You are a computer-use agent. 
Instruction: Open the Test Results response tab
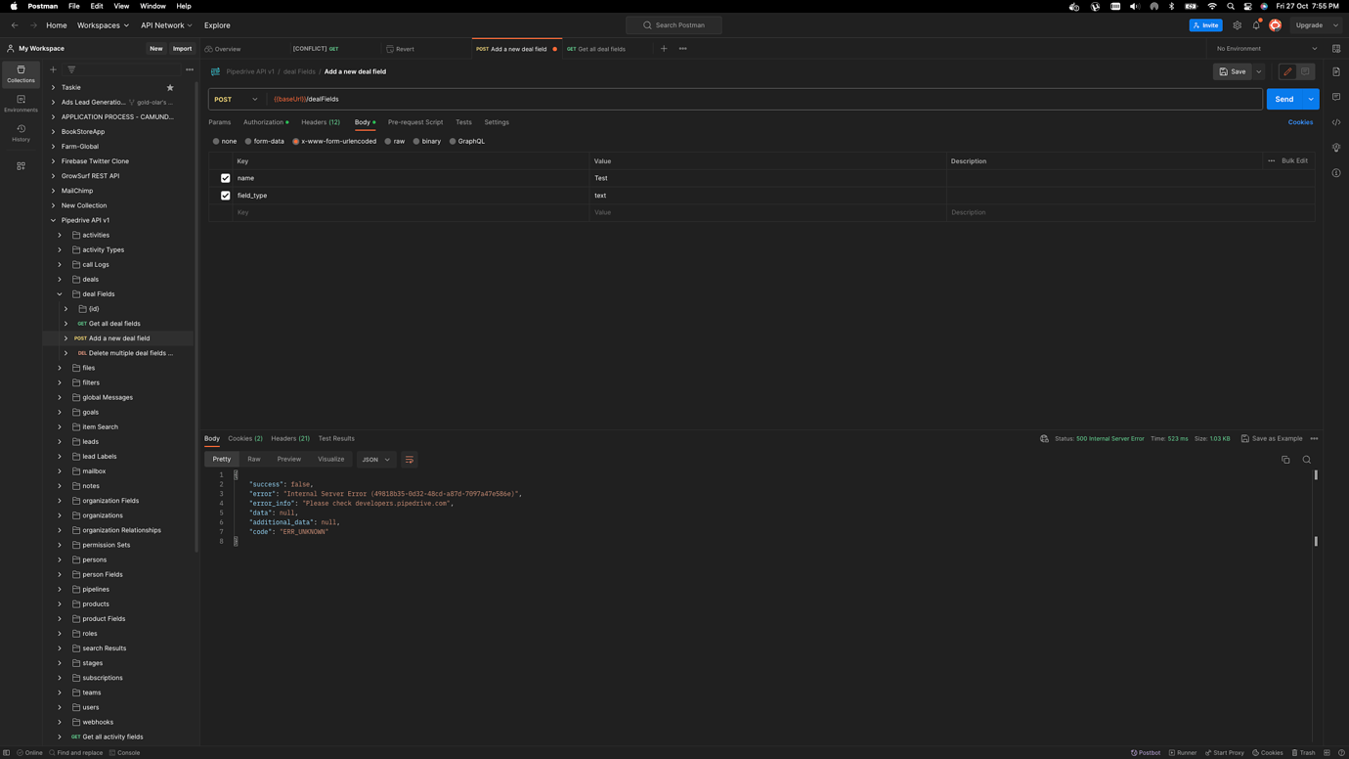(336, 439)
